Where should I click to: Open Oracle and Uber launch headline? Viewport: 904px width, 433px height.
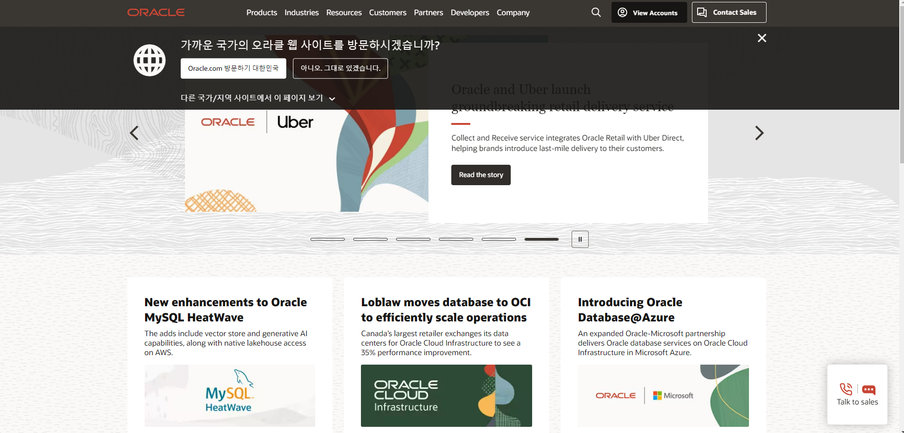coord(563,98)
